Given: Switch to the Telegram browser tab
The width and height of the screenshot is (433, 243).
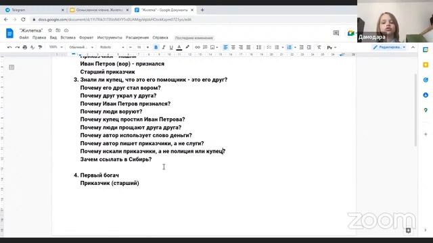Looking at the screenshot, I should pos(35,10).
